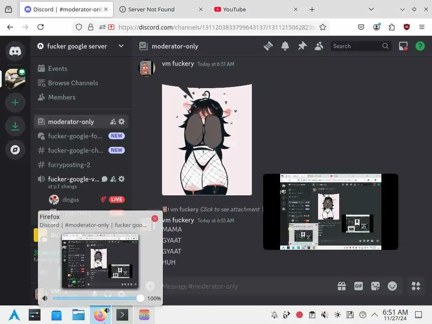Open the Download Apps icon

tap(15, 126)
